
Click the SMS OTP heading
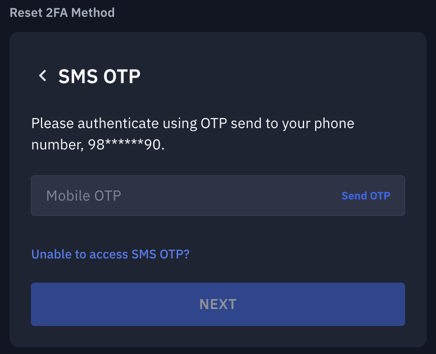click(x=99, y=76)
